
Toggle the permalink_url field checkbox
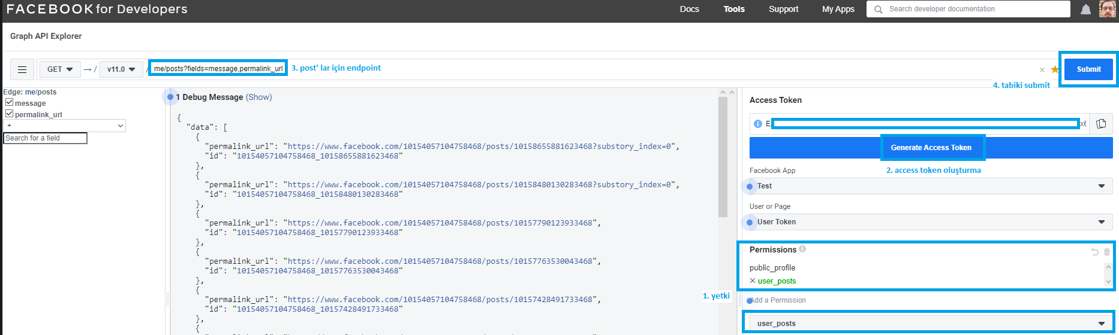[x=9, y=113]
